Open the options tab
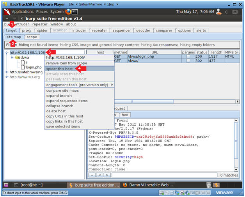The height and width of the screenshot is (197, 245). pos(185,30)
